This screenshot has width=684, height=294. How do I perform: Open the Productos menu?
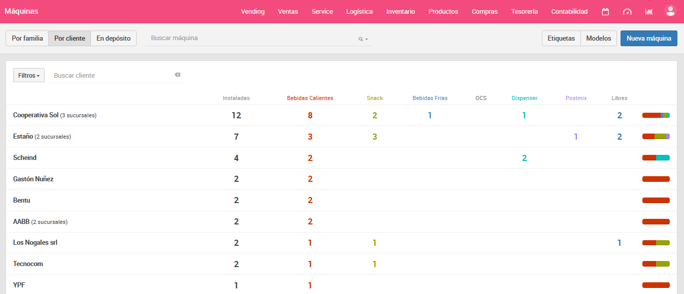(443, 12)
